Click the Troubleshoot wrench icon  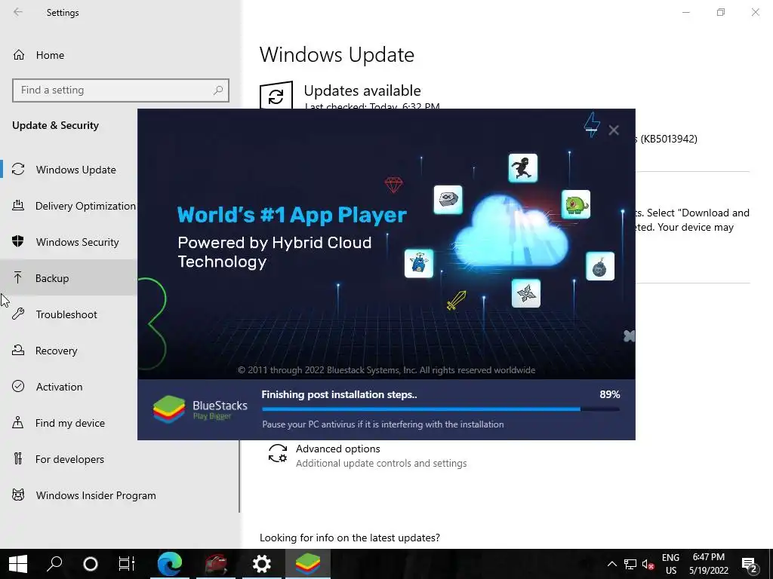[x=18, y=314]
